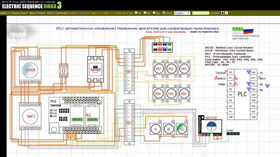Image resolution: width=280 pixels, height=157 pixels.
Task: Click the POWER supply terminal block
Action: 162,48
